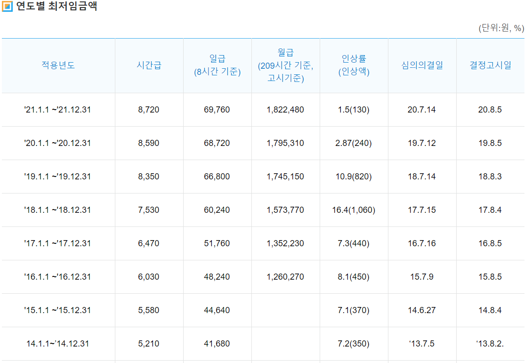Select the row label '21.1.1 ~'21.12.31
This screenshot has height=363, width=532.
(58, 110)
